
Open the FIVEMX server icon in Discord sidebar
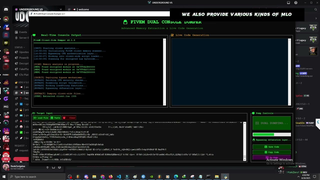click(x=6, y=75)
